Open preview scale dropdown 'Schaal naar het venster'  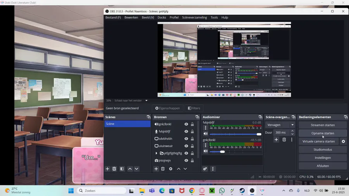[131, 100]
